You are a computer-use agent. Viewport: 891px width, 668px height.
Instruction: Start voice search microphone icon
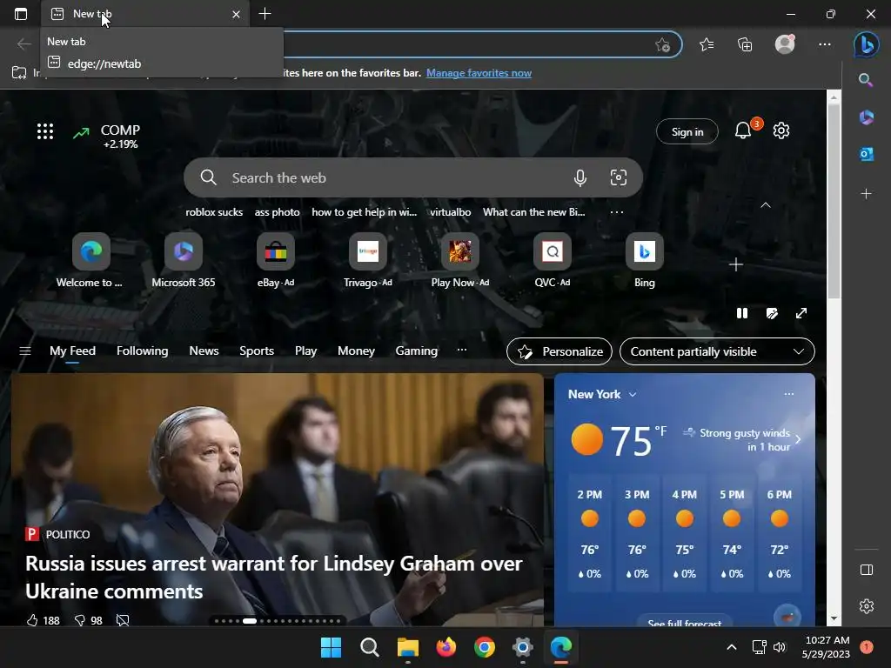click(580, 177)
